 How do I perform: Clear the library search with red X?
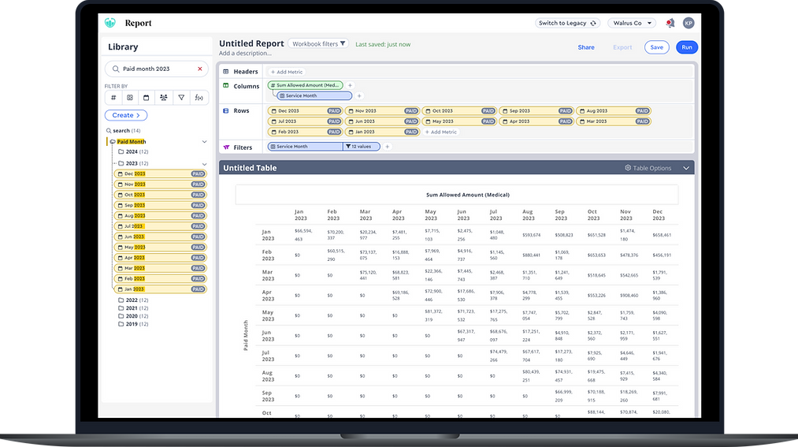click(200, 69)
